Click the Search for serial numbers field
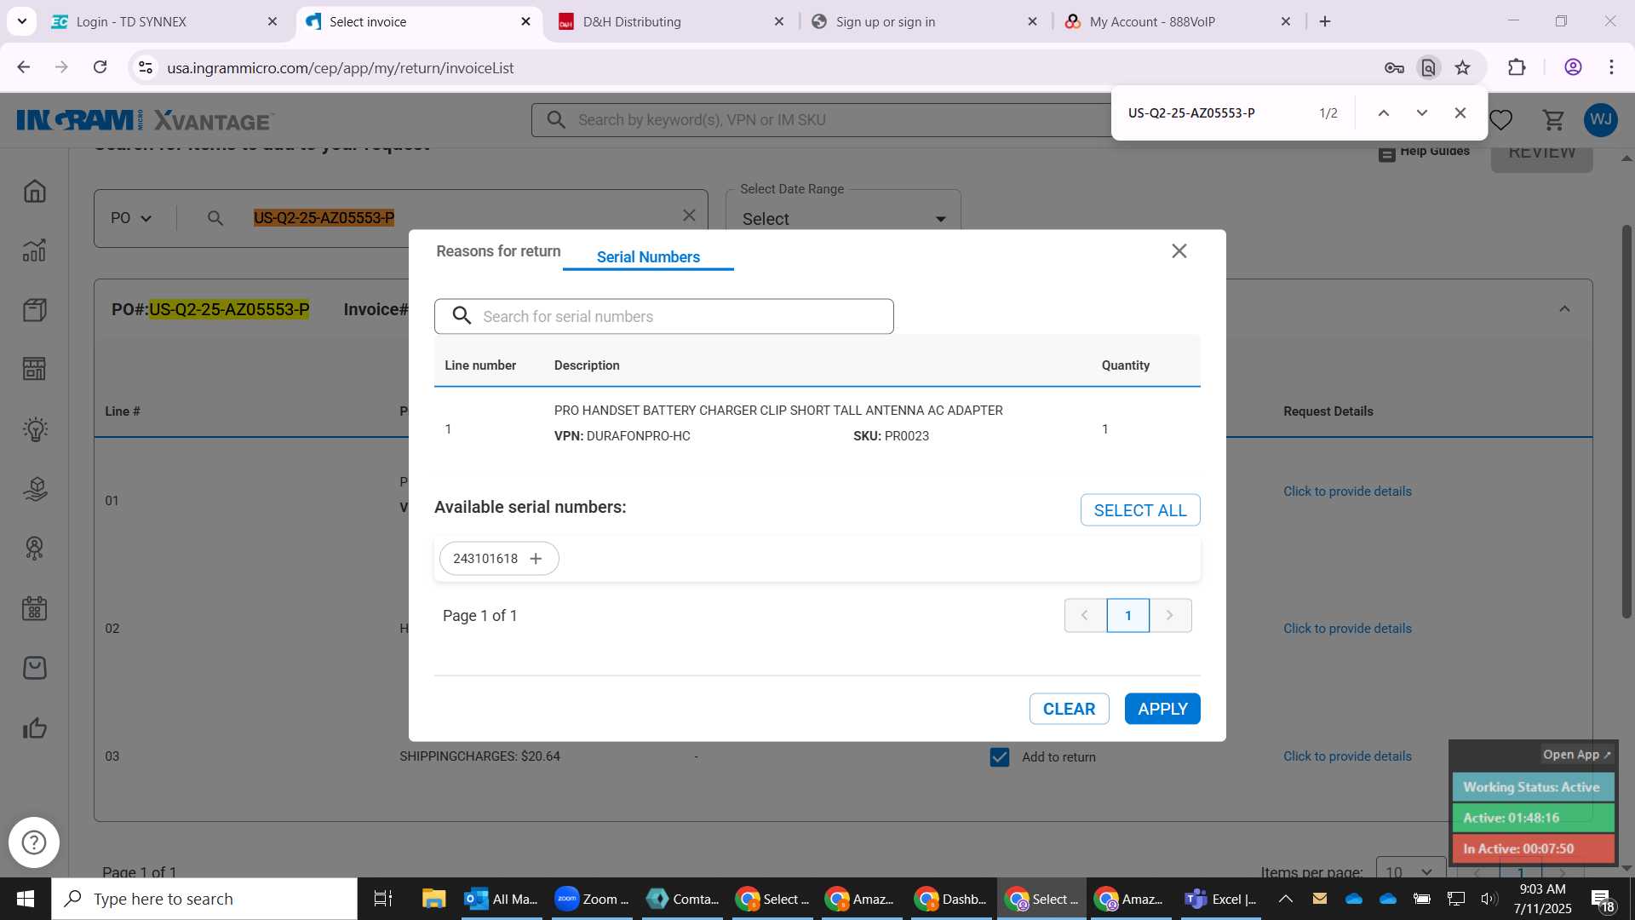This screenshot has height=920, width=1635. [x=664, y=316]
